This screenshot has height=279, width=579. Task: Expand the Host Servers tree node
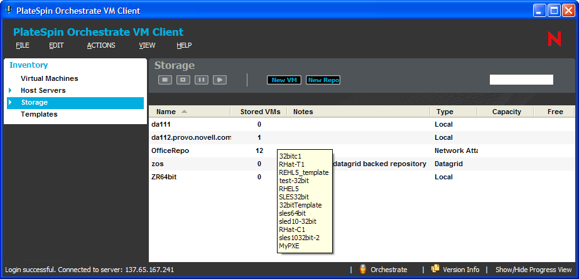tap(10, 90)
